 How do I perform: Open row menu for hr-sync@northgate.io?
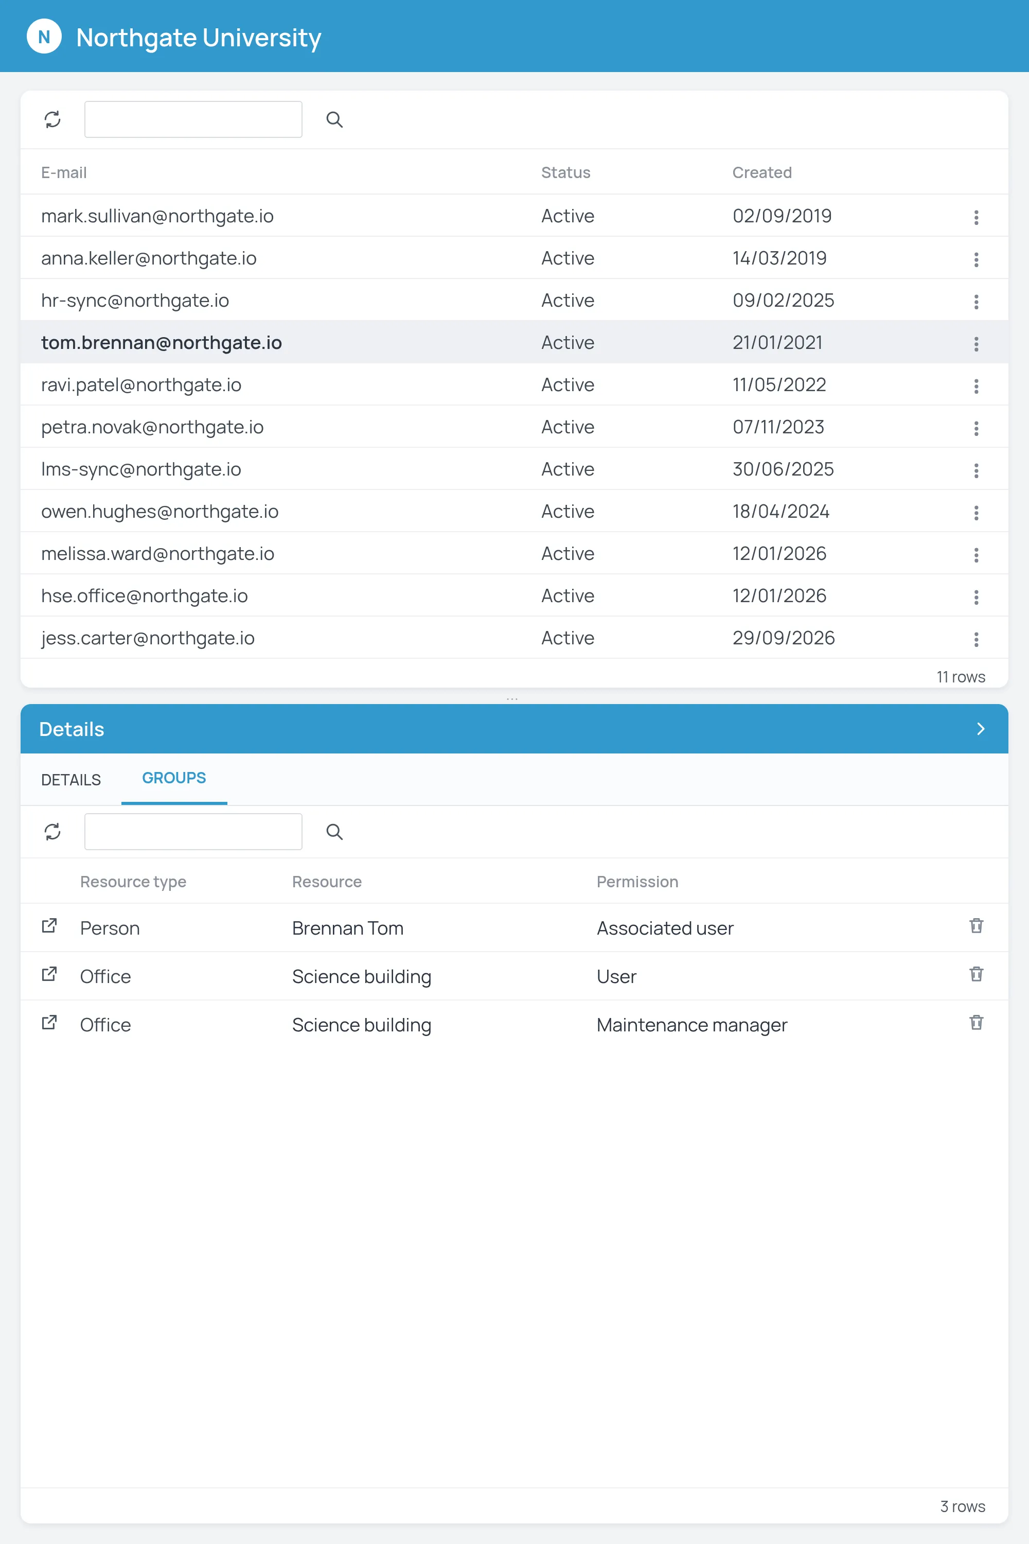click(x=977, y=301)
